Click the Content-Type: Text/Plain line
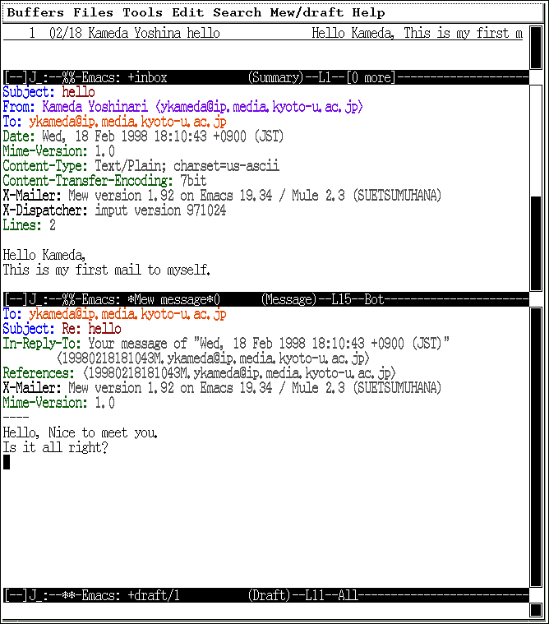The width and height of the screenshot is (549, 624). [141, 166]
